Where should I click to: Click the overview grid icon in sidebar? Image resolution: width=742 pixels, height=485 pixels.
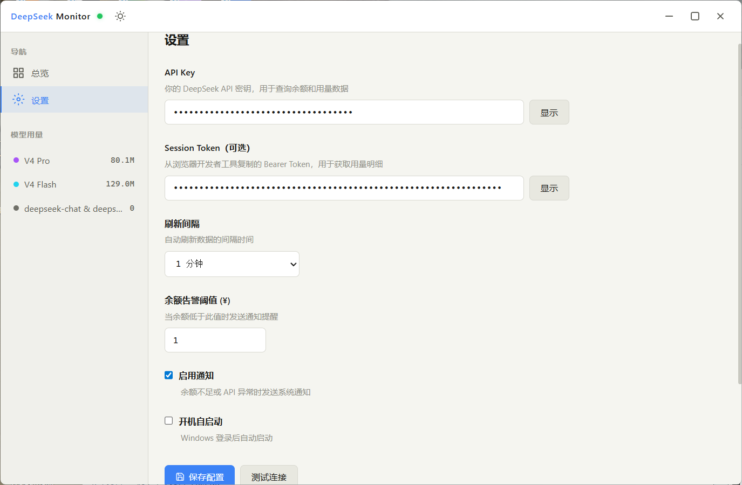point(18,73)
